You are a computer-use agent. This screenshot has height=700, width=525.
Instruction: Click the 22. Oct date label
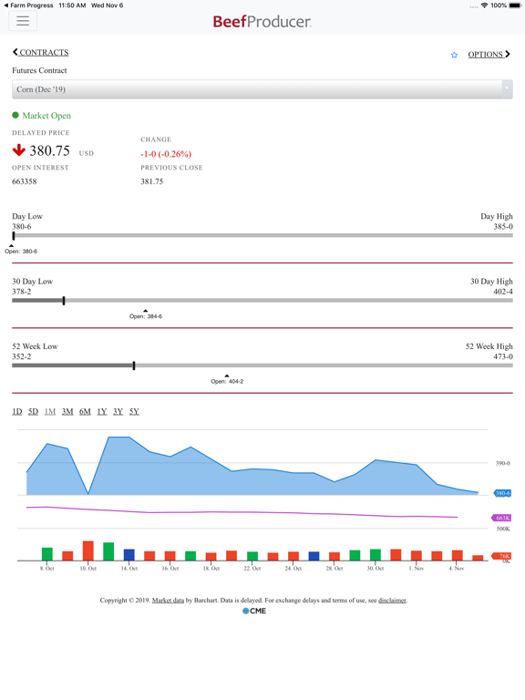point(253,569)
